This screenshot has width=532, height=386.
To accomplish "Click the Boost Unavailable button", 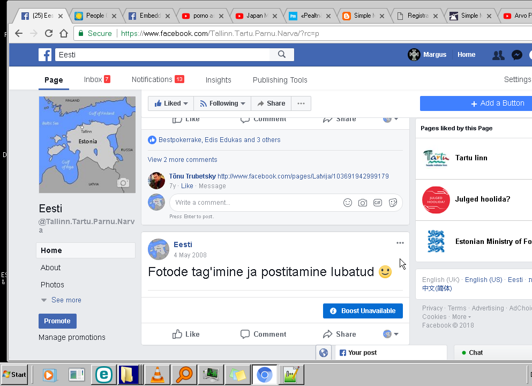I will pos(363,311).
